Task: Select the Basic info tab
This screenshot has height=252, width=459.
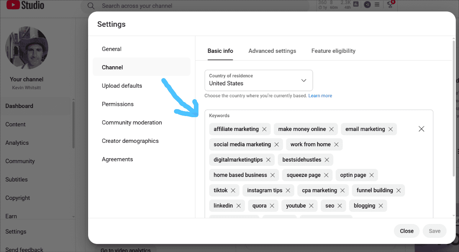Action: click(220, 51)
